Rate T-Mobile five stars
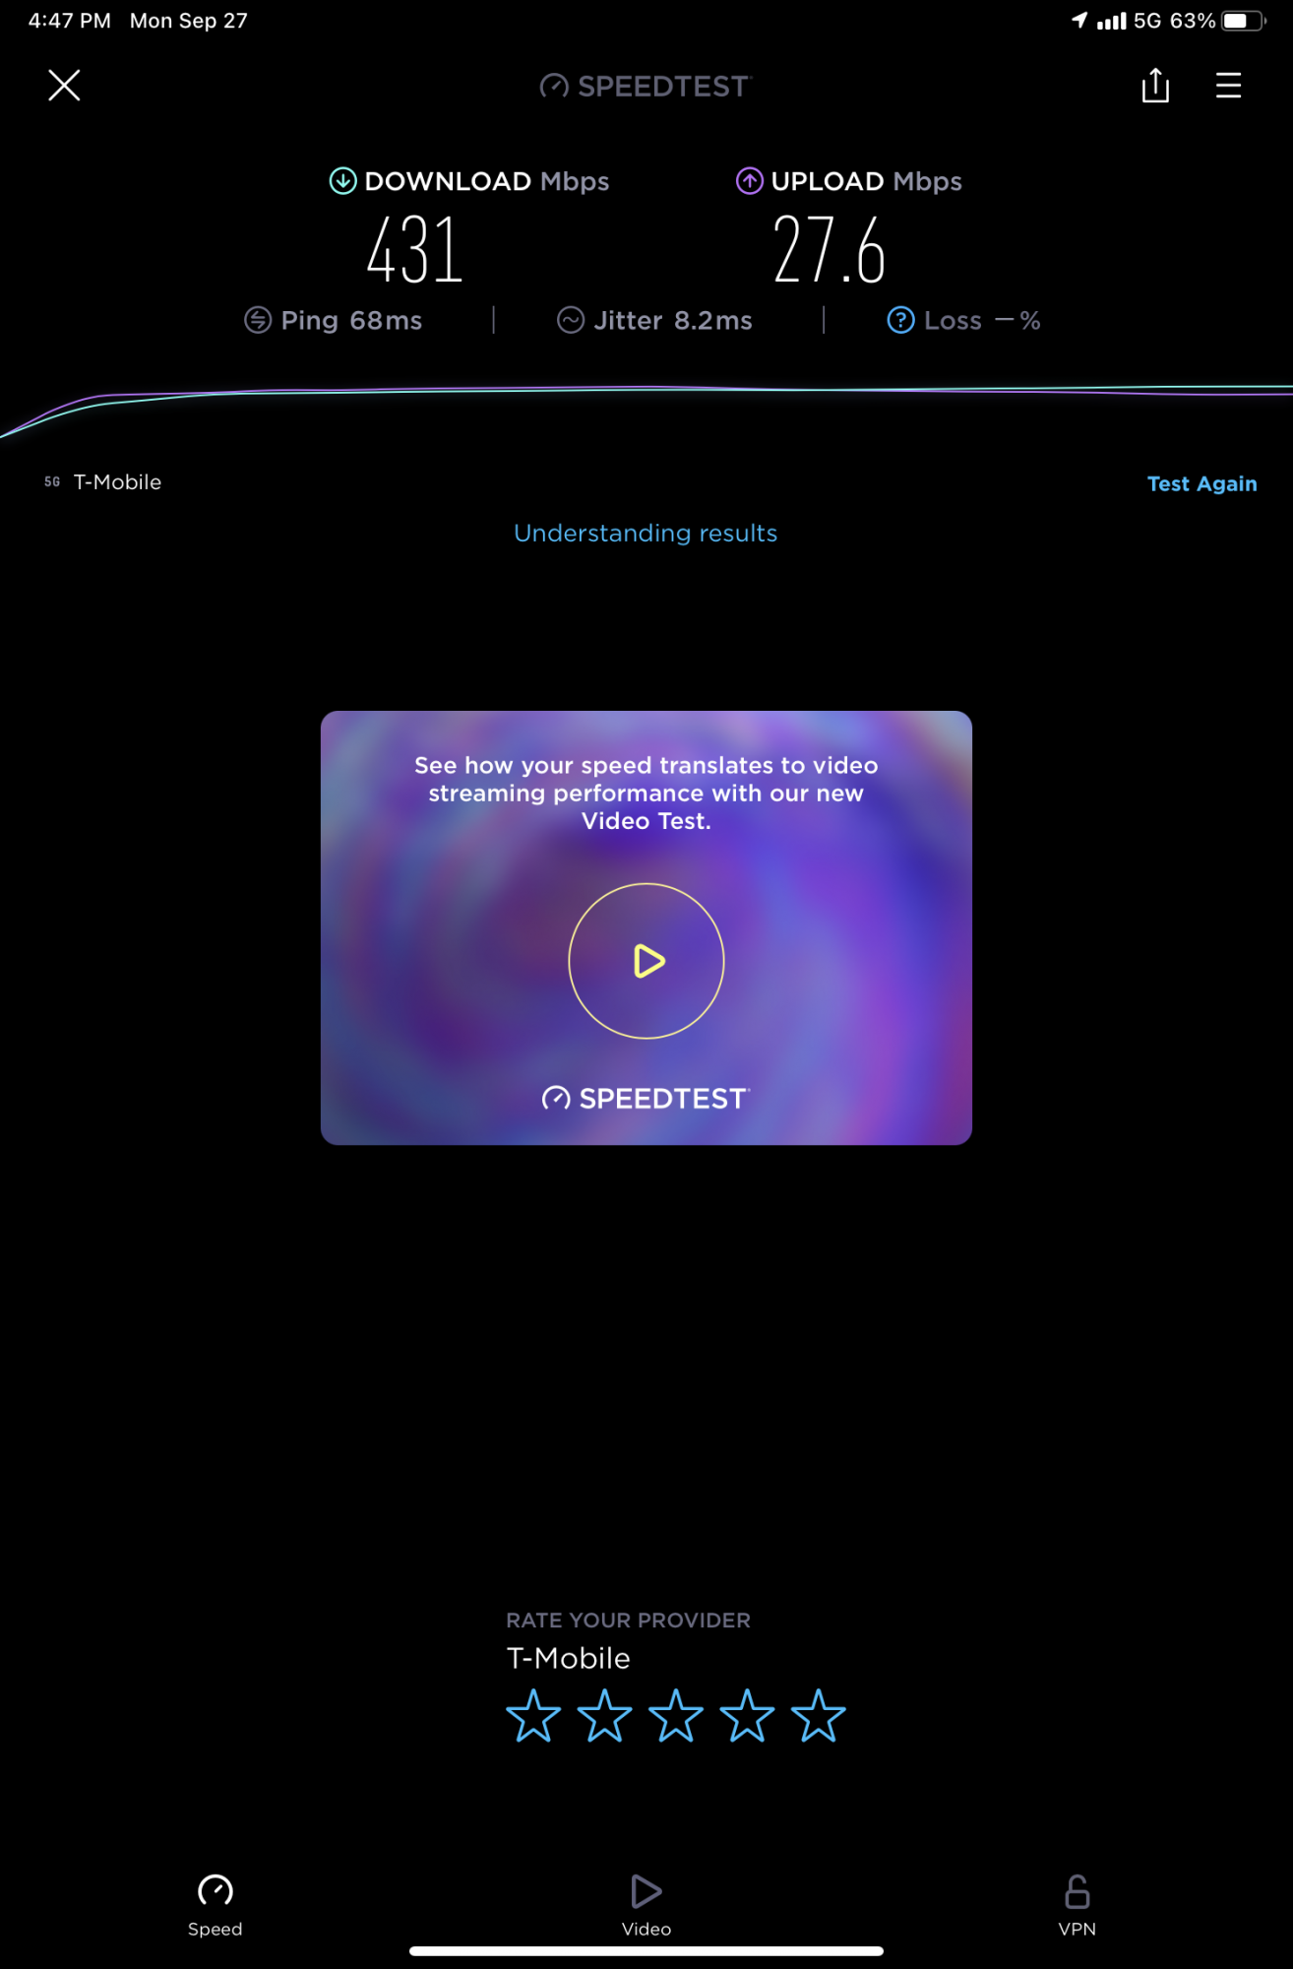 click(819, 1716)
